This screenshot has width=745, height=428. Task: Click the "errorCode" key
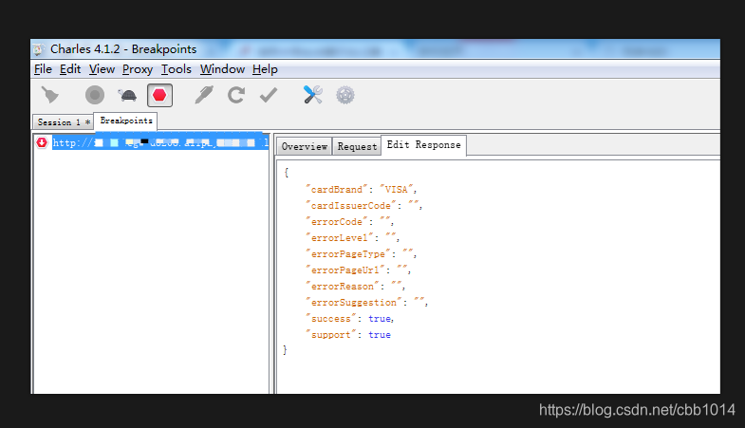click(337, 222)
